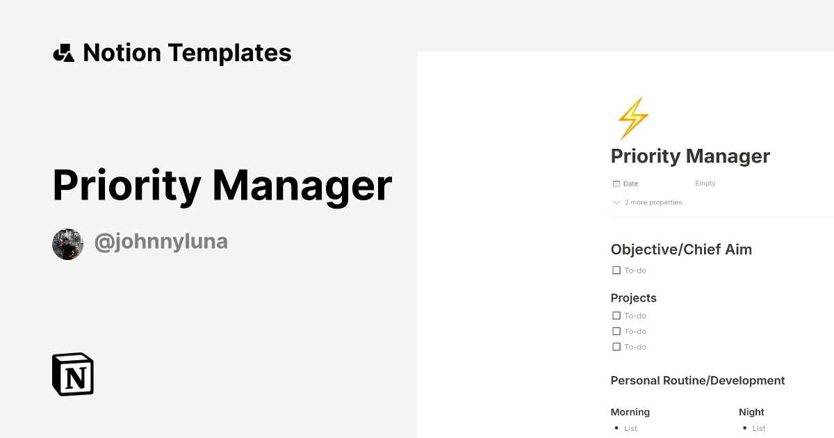Click @johnnyluna's profile avatar
The image size is (834, 438).
tap(67, 243)
